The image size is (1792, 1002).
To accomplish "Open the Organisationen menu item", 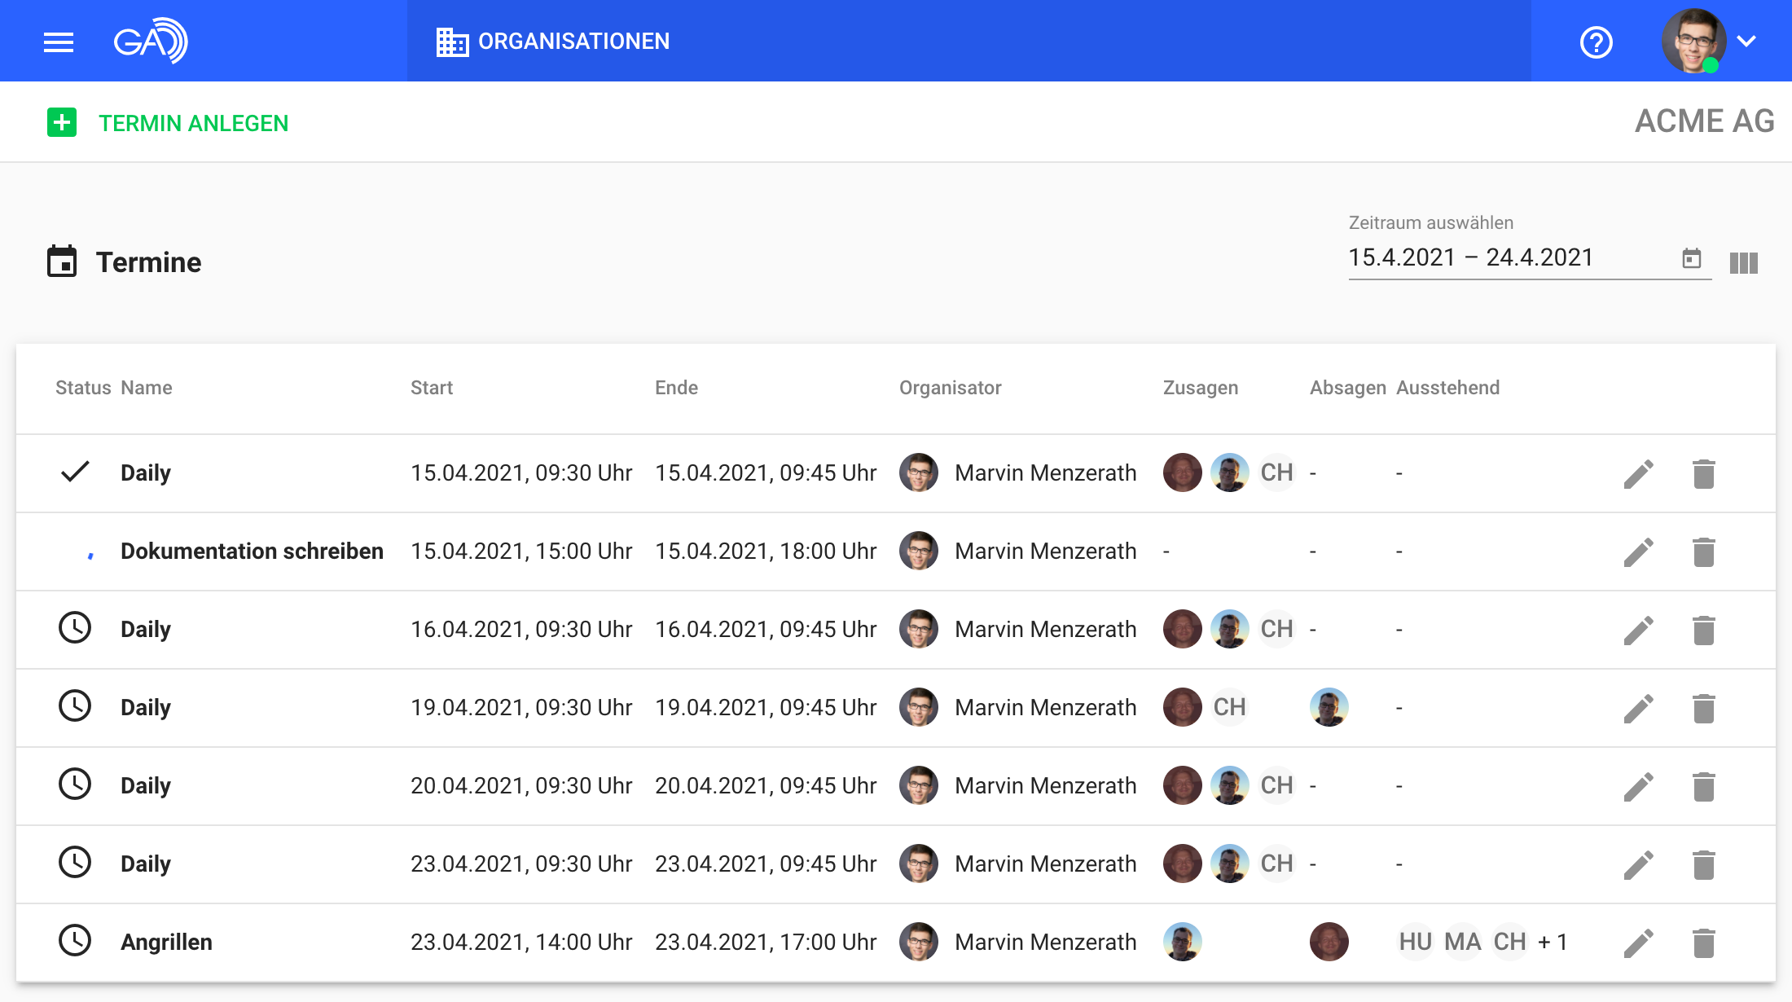I will tap(553, 42).
